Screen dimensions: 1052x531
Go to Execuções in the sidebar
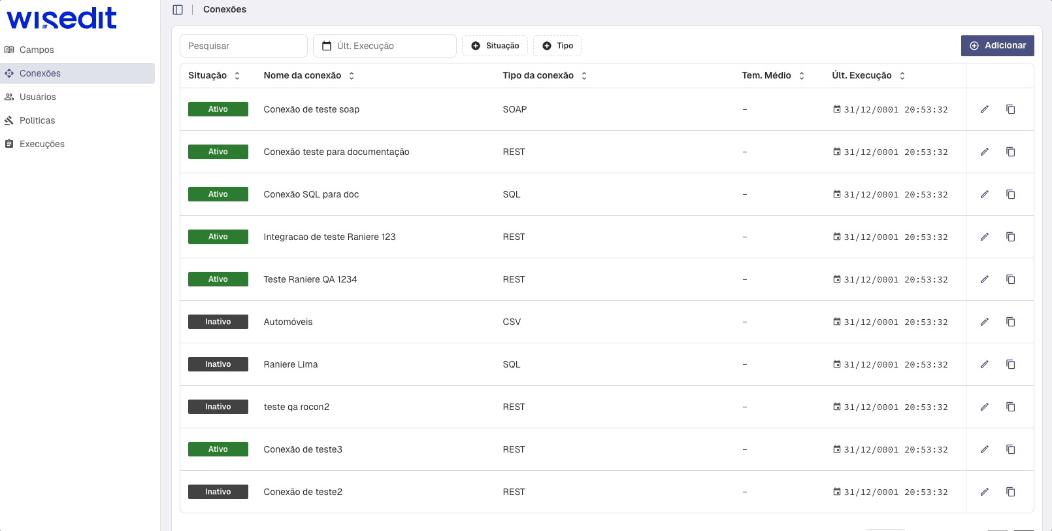click(42, 144)
